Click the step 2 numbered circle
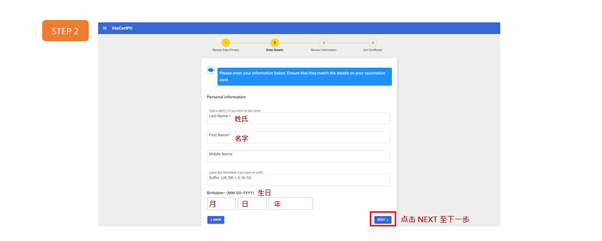The height and width of the screenshot is (241, 602). 274,43
